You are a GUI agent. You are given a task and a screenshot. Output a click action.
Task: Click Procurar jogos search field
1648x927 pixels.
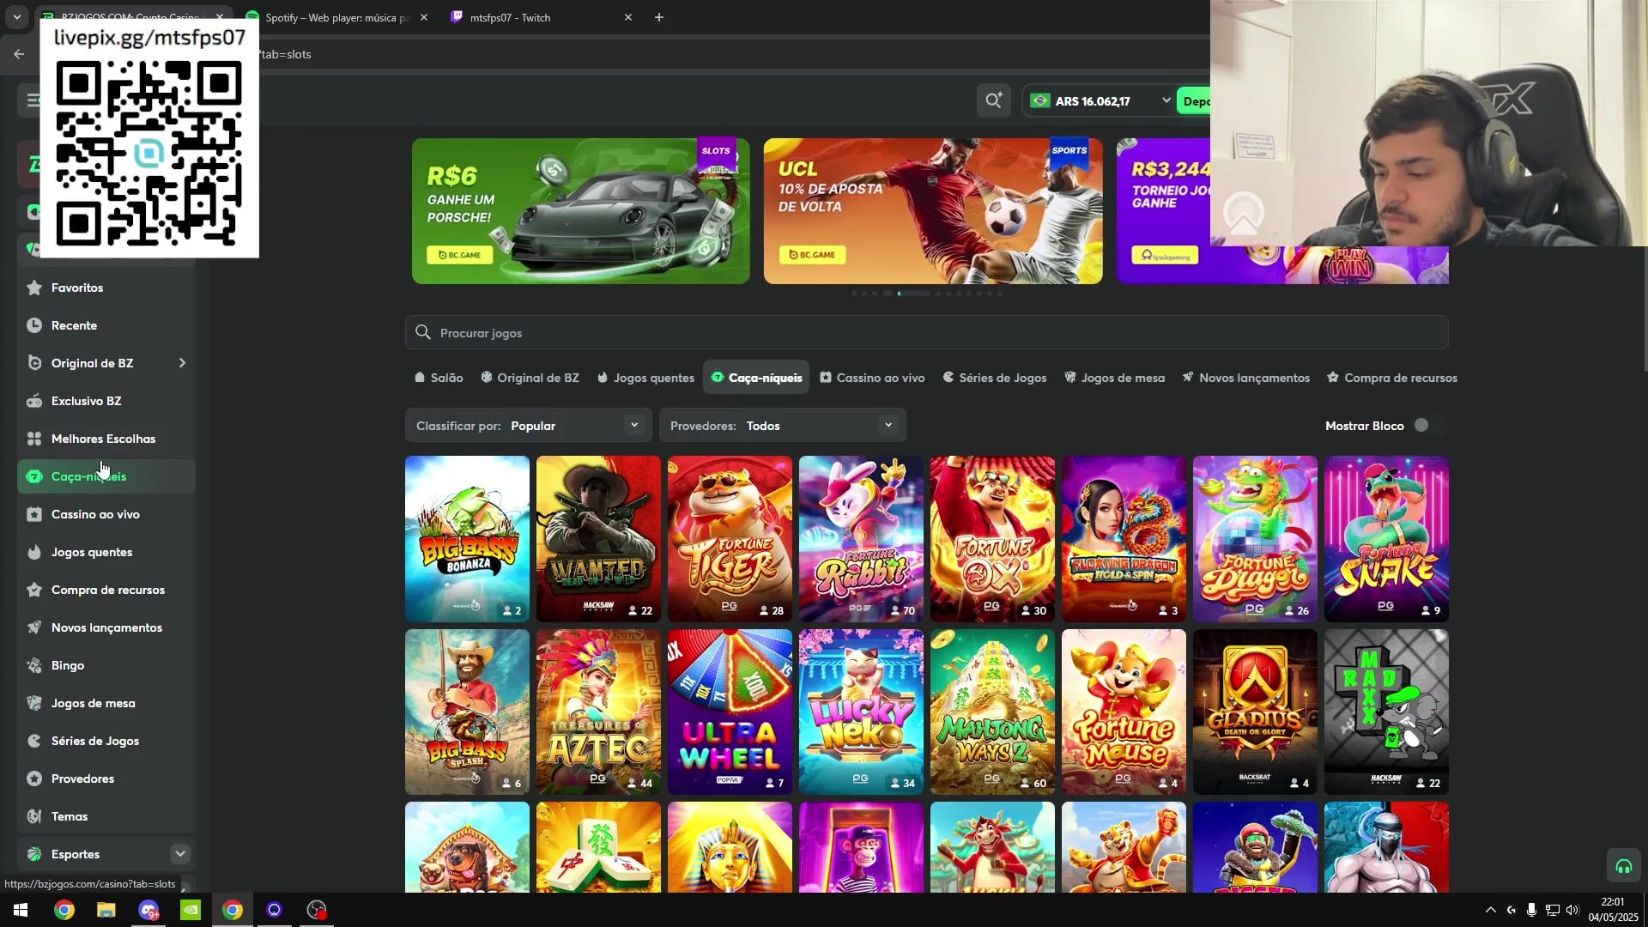tap(927, 332)
